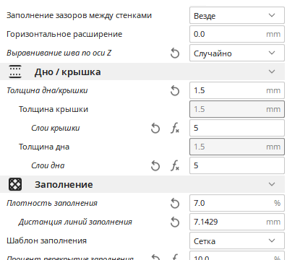Click Дистанция линий заполнения label
The width and height of the screenshot is (287, 260).
75,222
